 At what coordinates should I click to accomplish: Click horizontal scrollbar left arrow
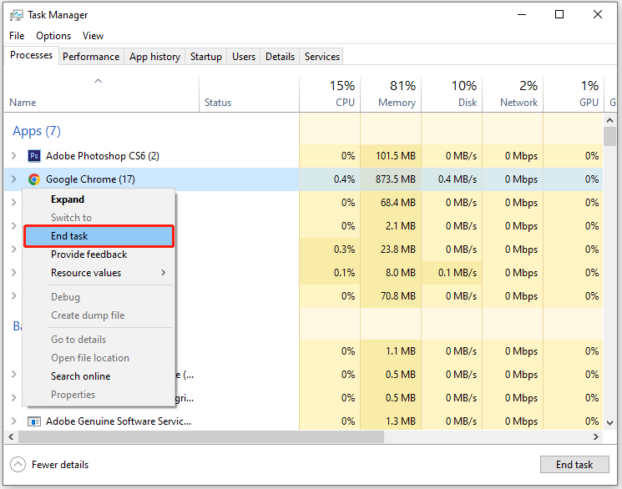(11, 436)
